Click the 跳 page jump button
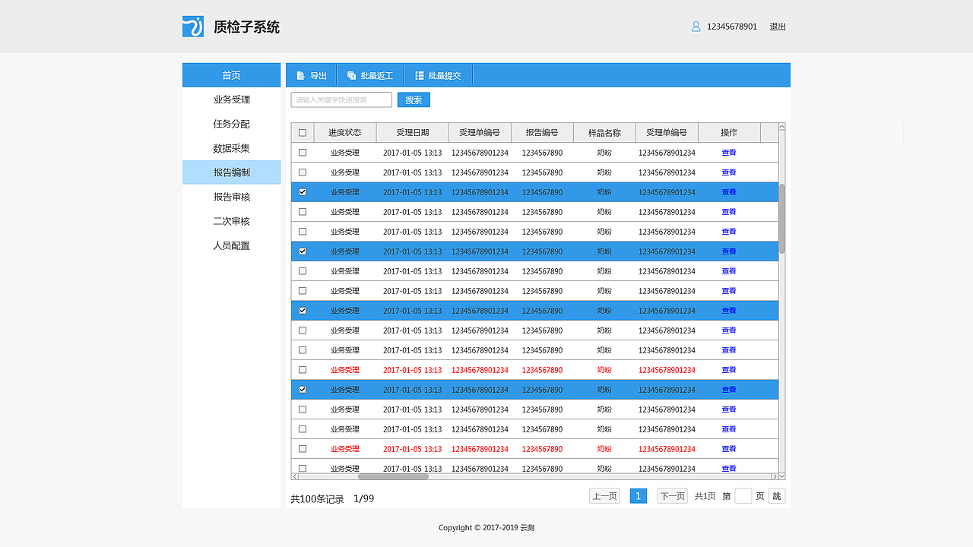This screenshot has width=973, height=547. tap(776, 495)
